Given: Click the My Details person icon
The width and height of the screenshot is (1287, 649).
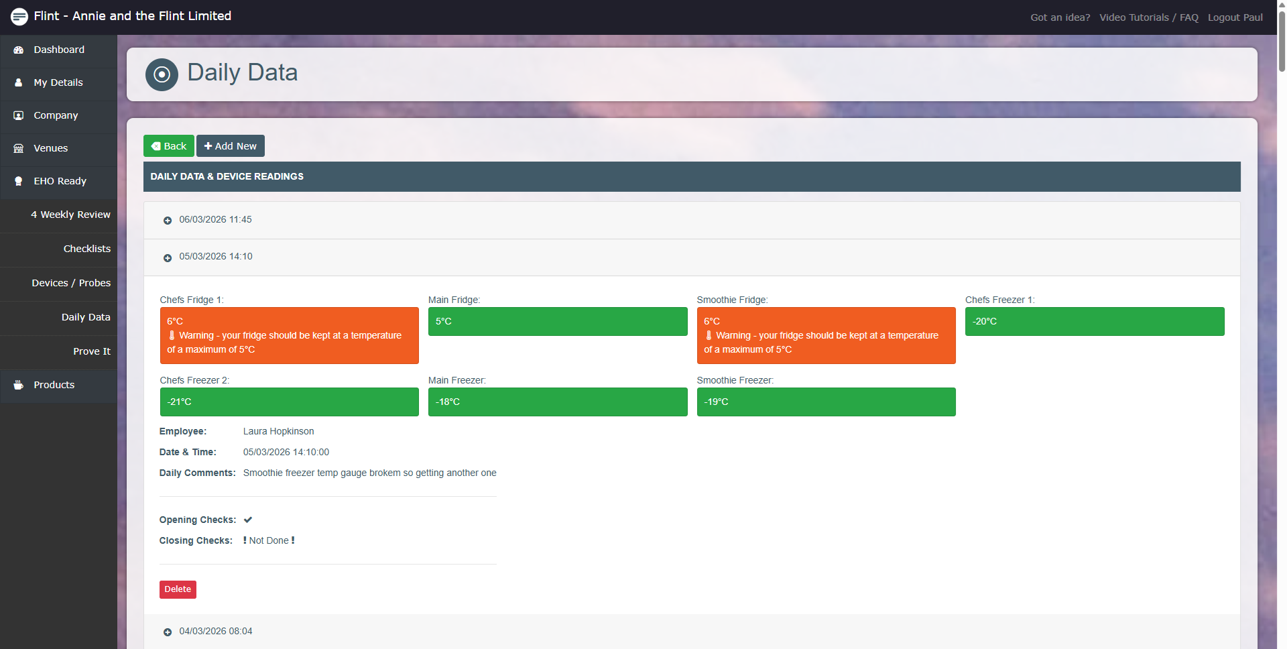Looking at the screenshot, I should (19, 83).
